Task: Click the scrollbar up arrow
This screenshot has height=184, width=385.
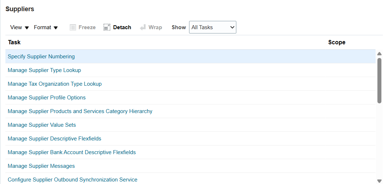Action: click(x=379, y=54)
